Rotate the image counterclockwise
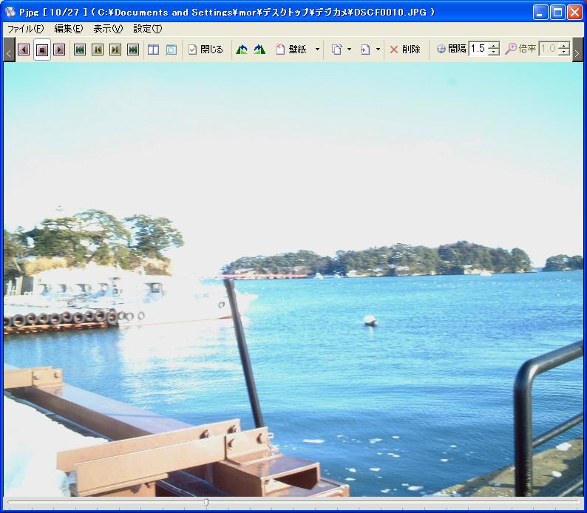 (x=242, y=50)
